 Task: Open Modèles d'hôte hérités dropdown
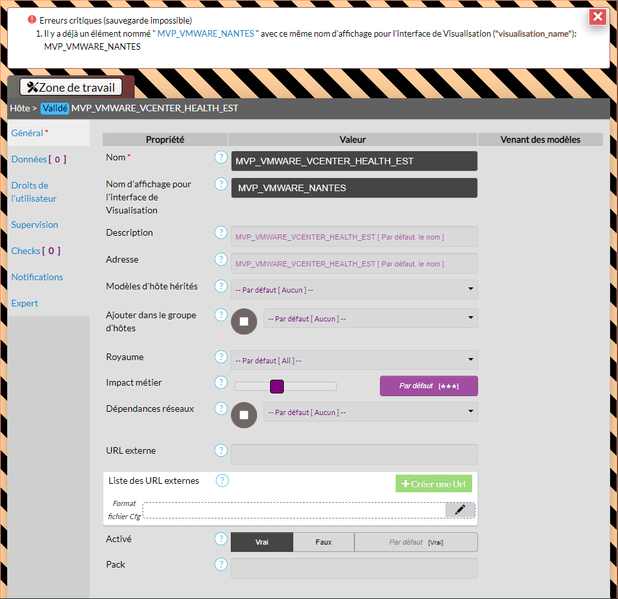pyautogui.click(x=354, y=289)
